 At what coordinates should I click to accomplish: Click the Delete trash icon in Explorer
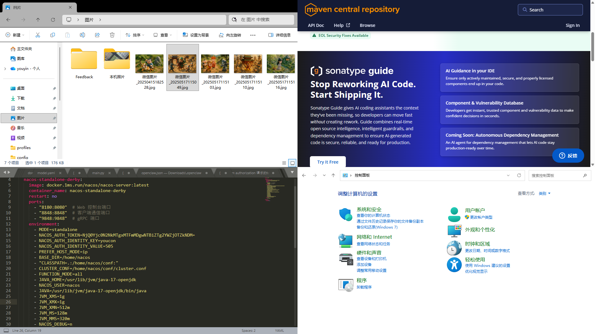[112, 35]
